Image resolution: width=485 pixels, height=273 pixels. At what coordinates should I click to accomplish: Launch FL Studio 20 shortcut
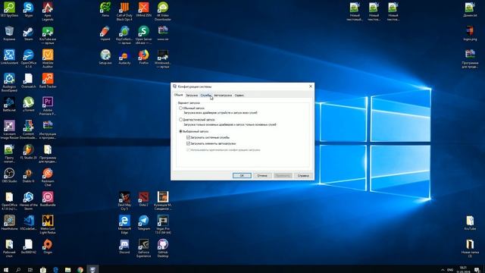pos(29,152)
